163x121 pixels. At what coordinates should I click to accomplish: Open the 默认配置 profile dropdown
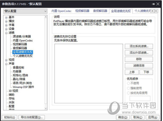[x=25, y=11]
